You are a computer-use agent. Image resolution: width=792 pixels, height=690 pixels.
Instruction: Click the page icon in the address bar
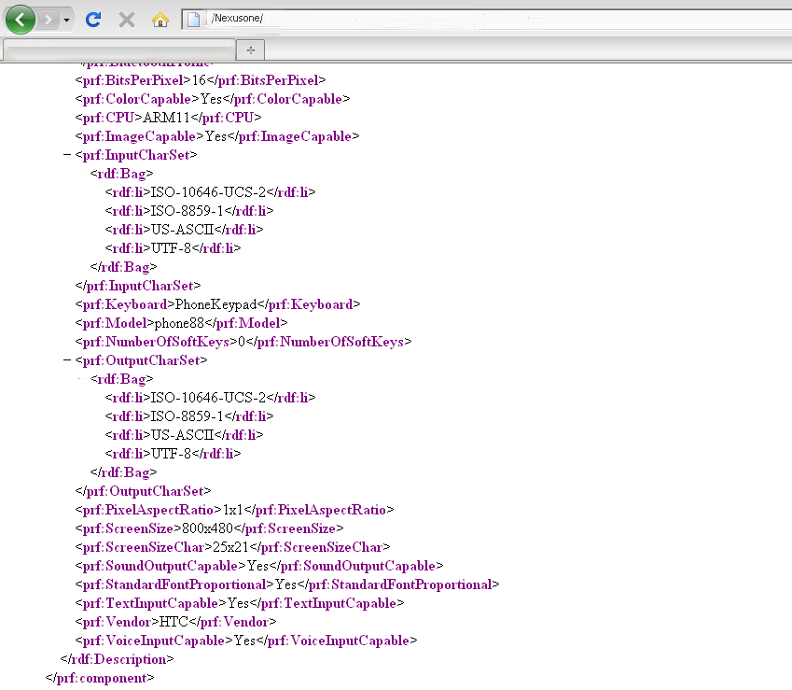pos(193,20)
